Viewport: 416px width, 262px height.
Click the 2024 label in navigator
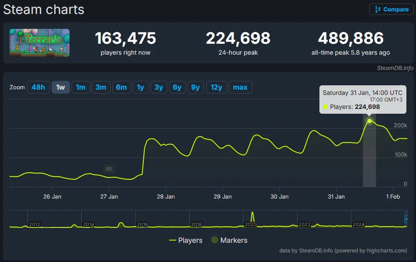358,224
